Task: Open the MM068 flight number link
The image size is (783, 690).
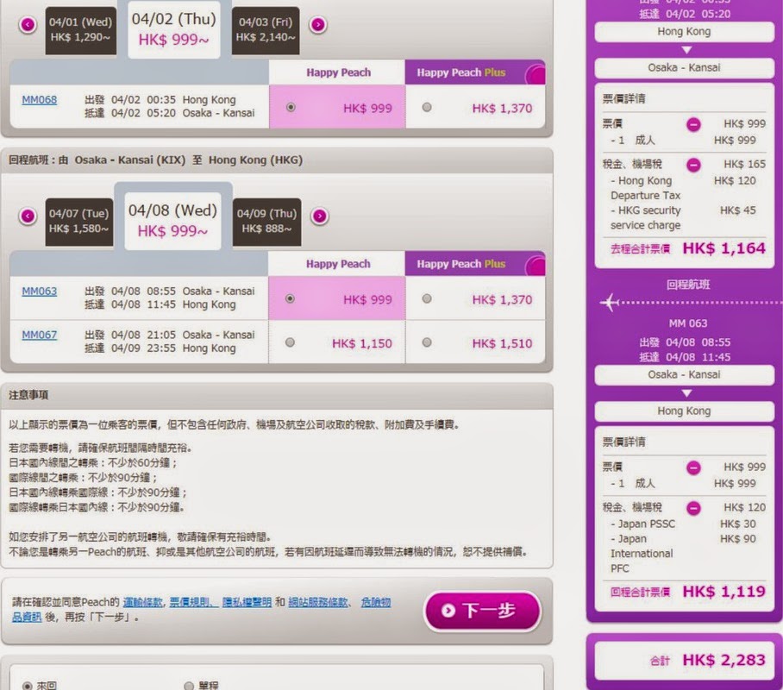Action: [39, 100]
